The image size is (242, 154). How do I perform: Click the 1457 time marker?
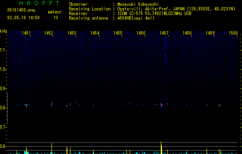[164, 33]
